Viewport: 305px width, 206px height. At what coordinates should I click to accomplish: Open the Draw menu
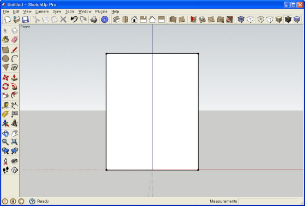point(57,11)
